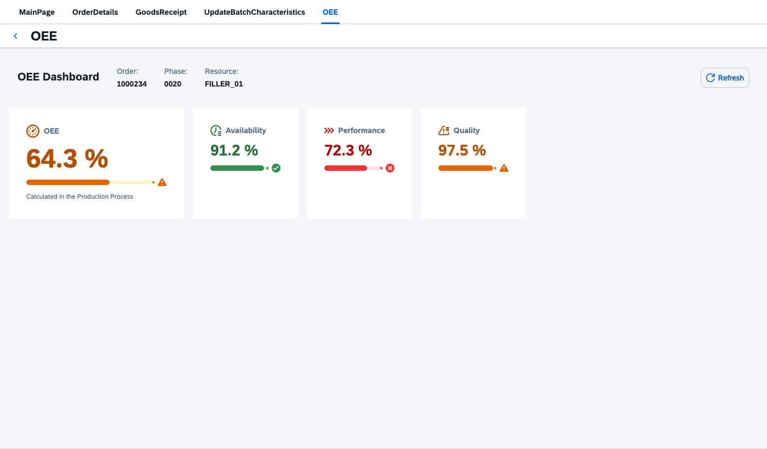Click the Performance red error icon

click(390, 168)
